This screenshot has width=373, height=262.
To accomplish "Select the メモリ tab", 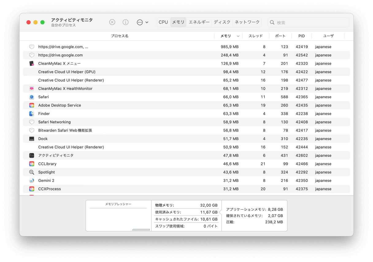I will point(178,22).
